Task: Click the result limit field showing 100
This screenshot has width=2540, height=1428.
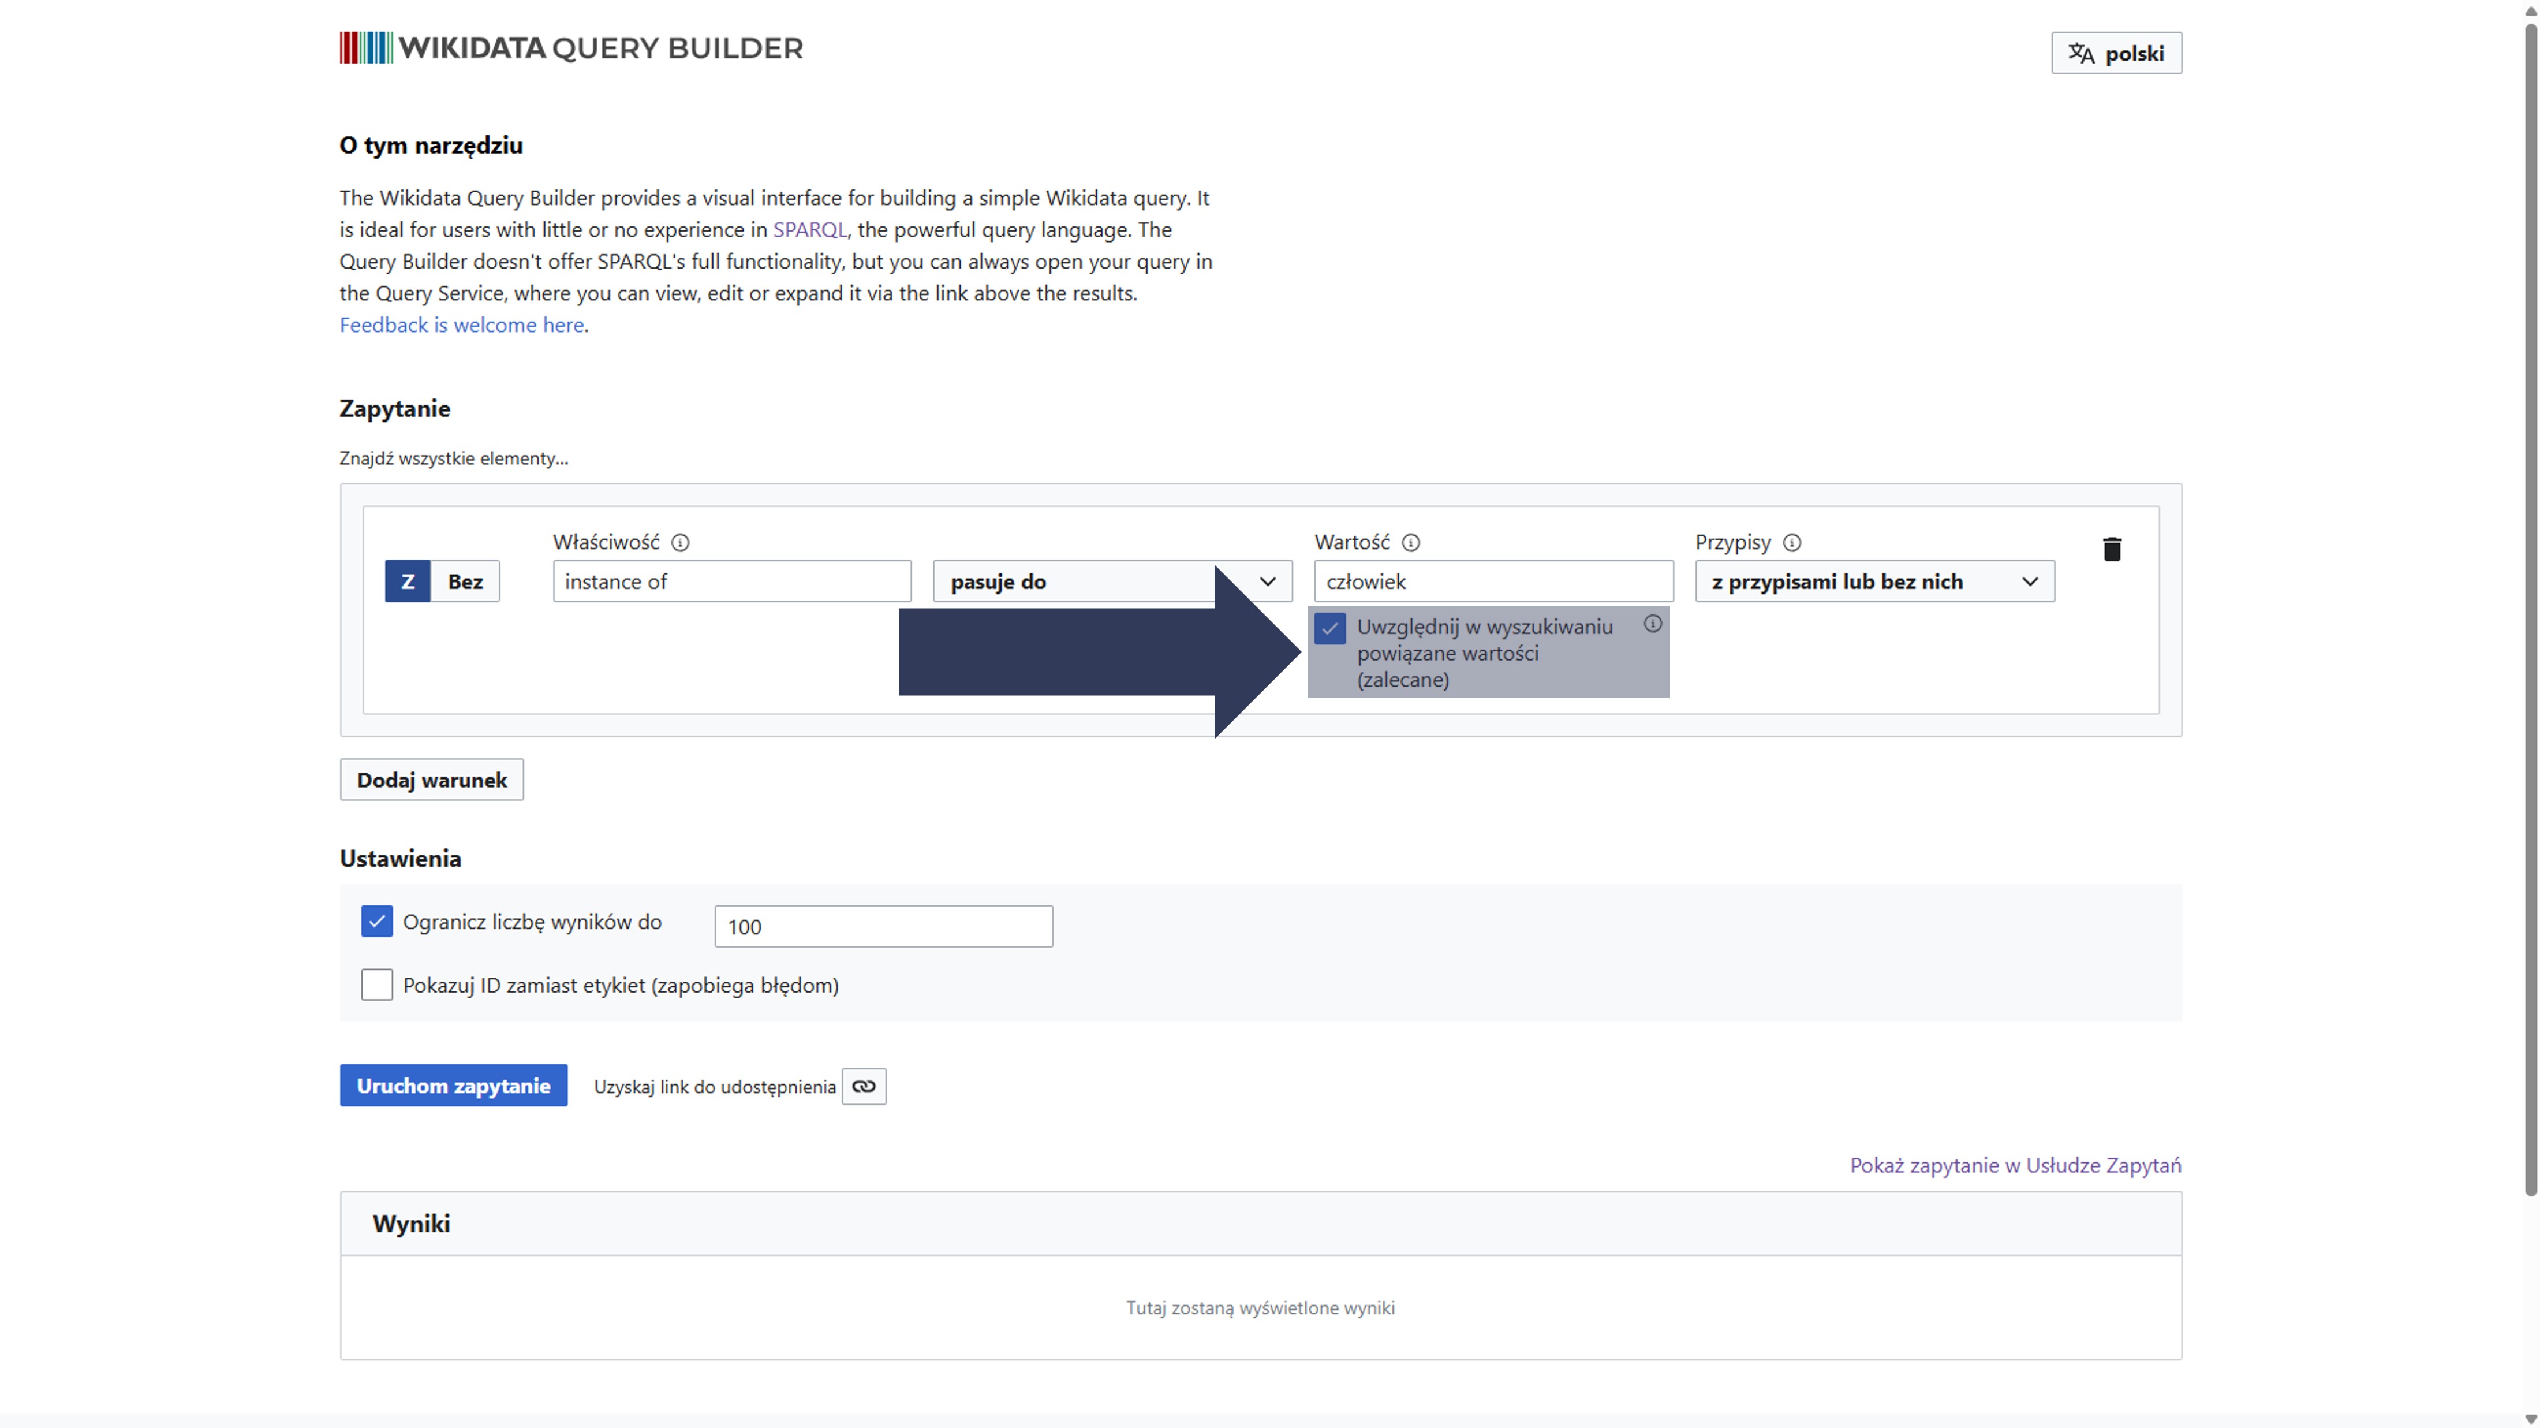Action: (x=883, y=926)
